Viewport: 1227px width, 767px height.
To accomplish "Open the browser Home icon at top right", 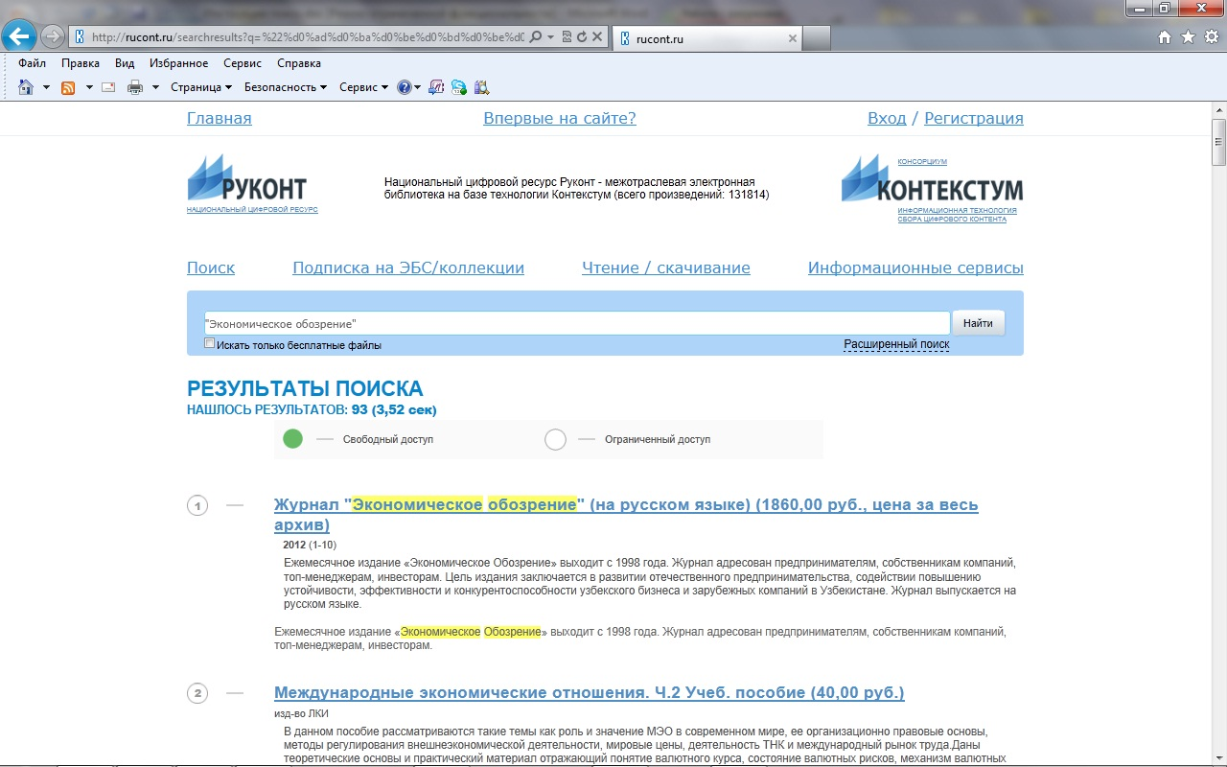I will pyautogui.click(x=1165, y=37).
